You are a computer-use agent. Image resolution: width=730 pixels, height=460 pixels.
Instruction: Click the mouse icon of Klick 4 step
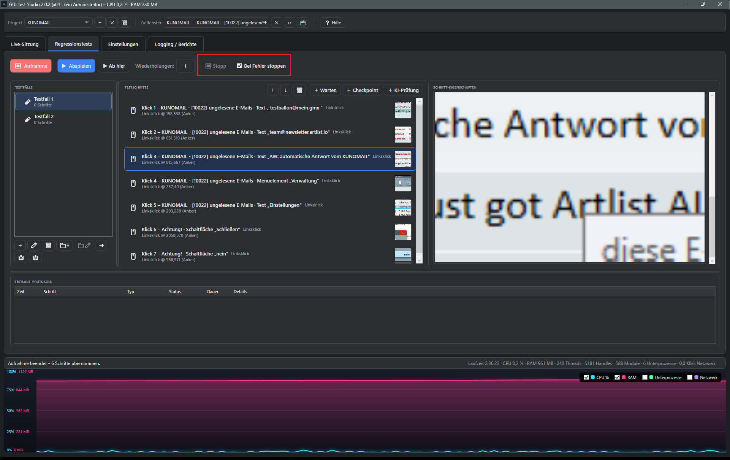click(x=133, y=184)
